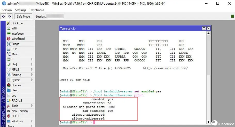Open the Quick Set icon

pyautogui.click(x=9, y=23)
